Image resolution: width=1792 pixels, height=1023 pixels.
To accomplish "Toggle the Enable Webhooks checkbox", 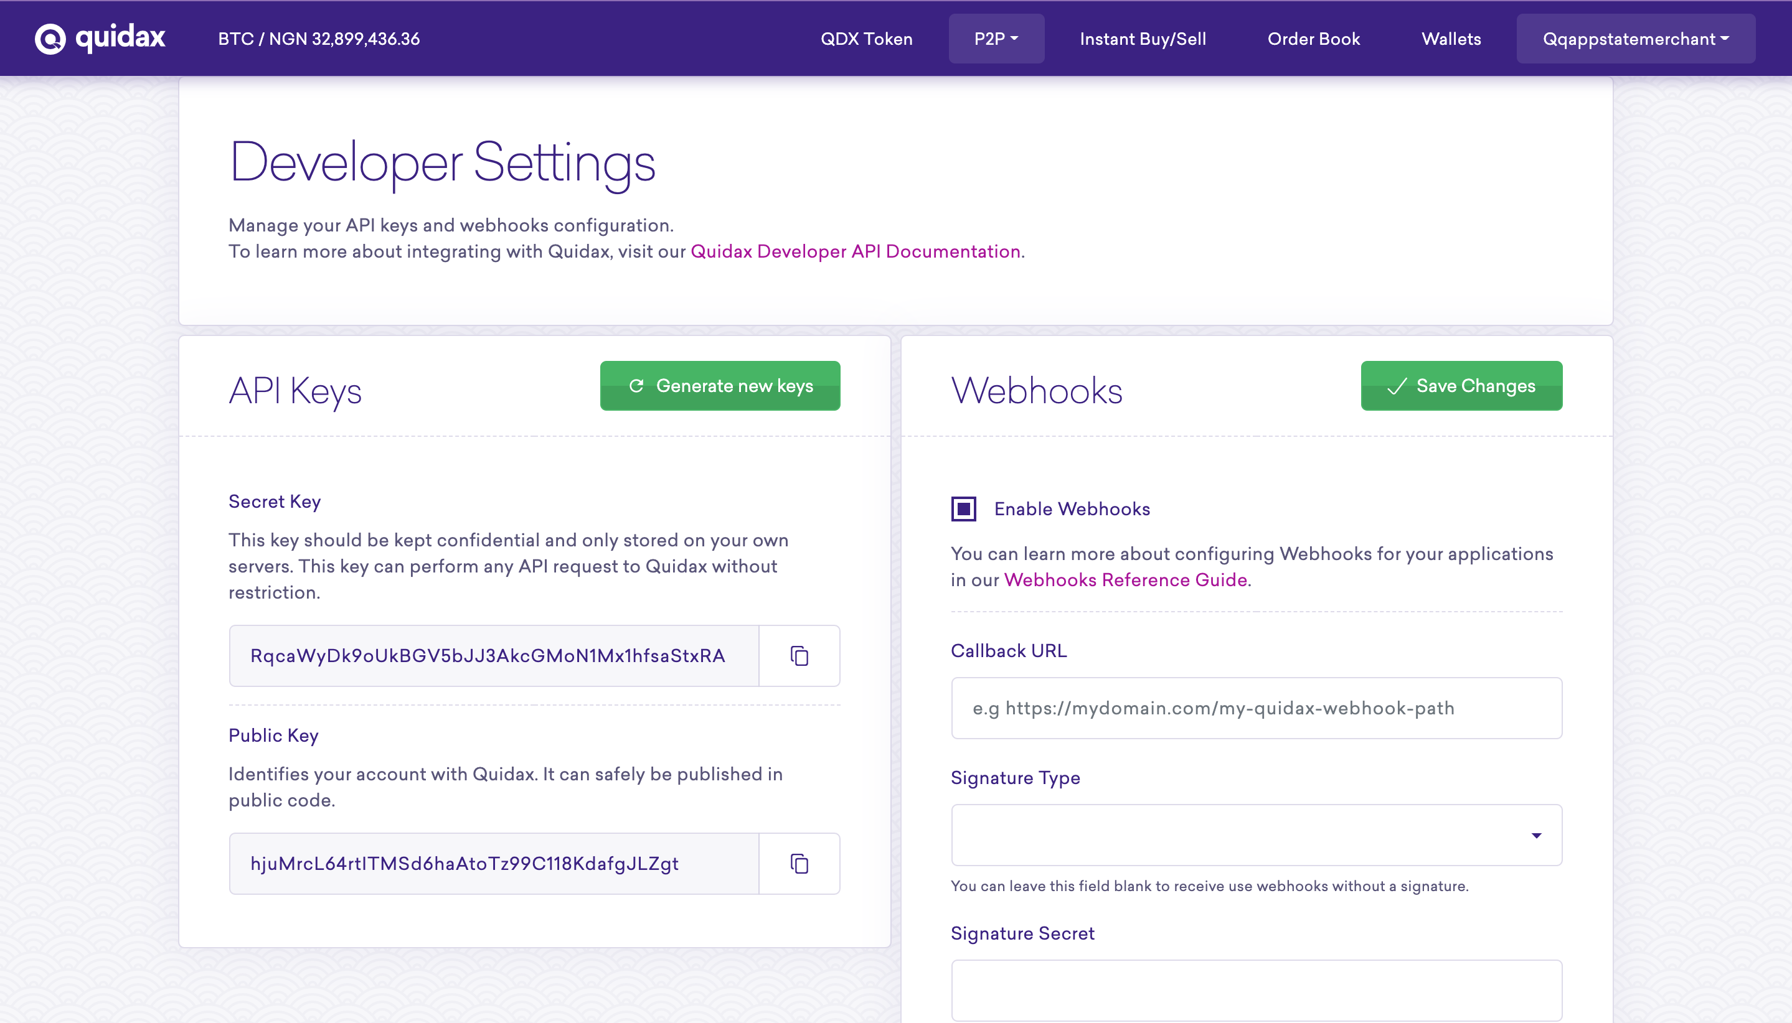I will (x=963, y=508).
